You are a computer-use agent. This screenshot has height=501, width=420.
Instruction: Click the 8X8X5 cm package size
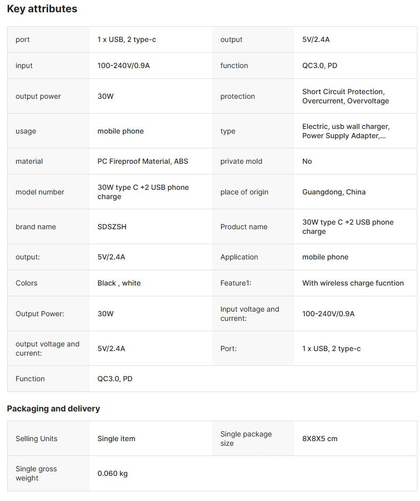pos(320,439)
